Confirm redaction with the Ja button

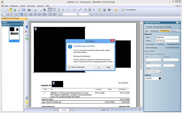(99, 67)
